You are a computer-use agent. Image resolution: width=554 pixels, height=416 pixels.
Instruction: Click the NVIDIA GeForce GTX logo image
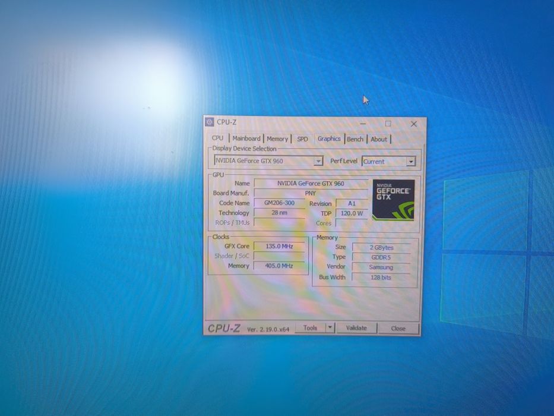click(x=393, y=200)
